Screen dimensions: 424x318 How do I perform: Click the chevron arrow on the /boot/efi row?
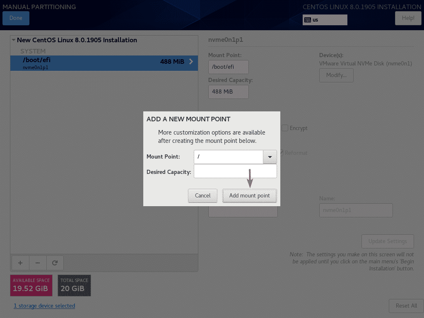pyautogui.click(x=191, y=61)
